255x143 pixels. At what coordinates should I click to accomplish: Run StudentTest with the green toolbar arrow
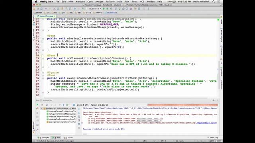click(104, 9)
